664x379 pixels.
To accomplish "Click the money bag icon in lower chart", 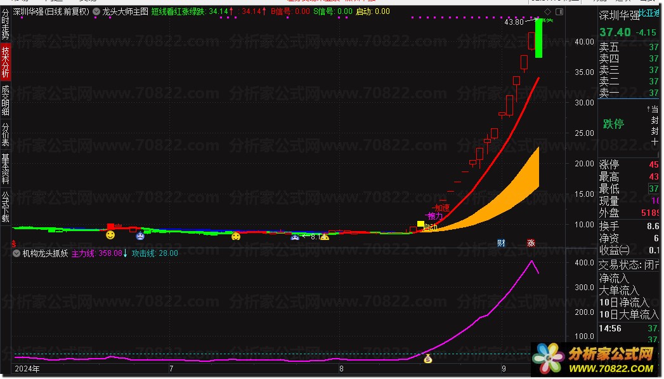I will tap(427, 359).
